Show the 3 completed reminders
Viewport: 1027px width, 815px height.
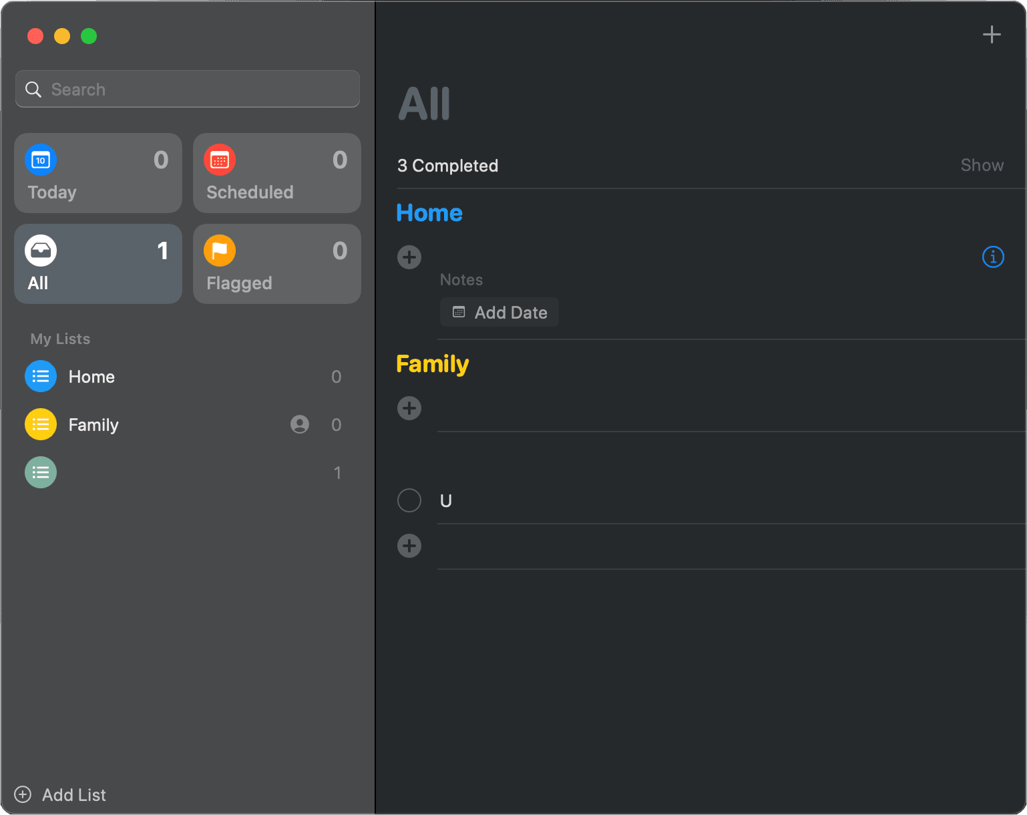(982, 166)
